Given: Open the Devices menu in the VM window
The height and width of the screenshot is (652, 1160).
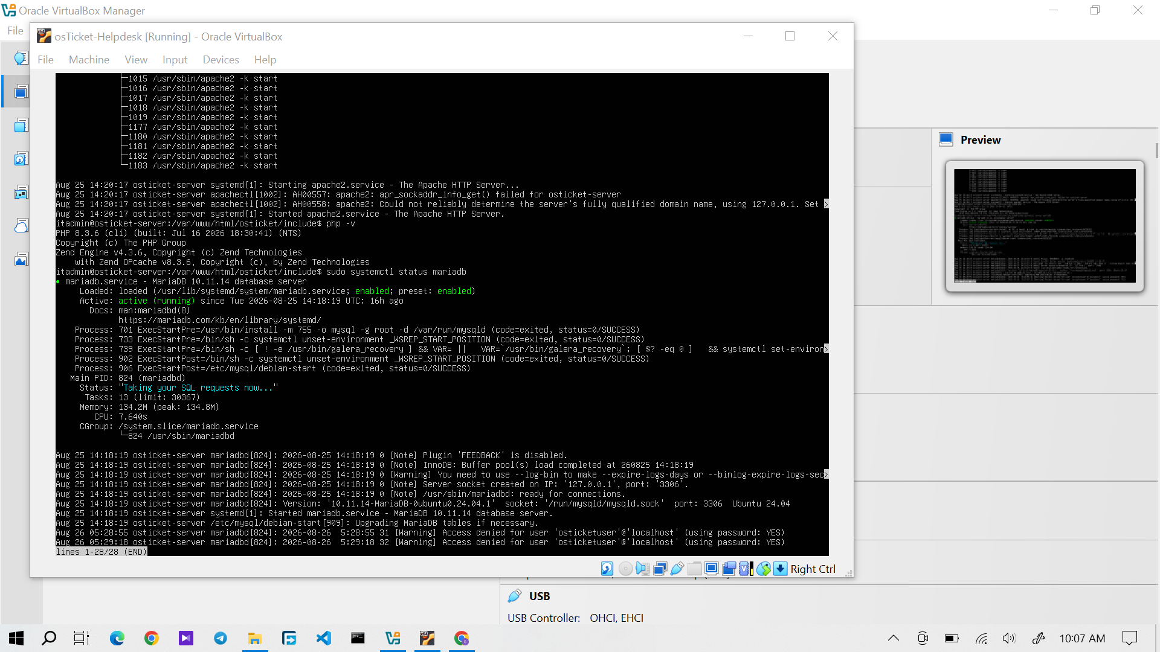Looking at the screenshot, I should [221, 60].
